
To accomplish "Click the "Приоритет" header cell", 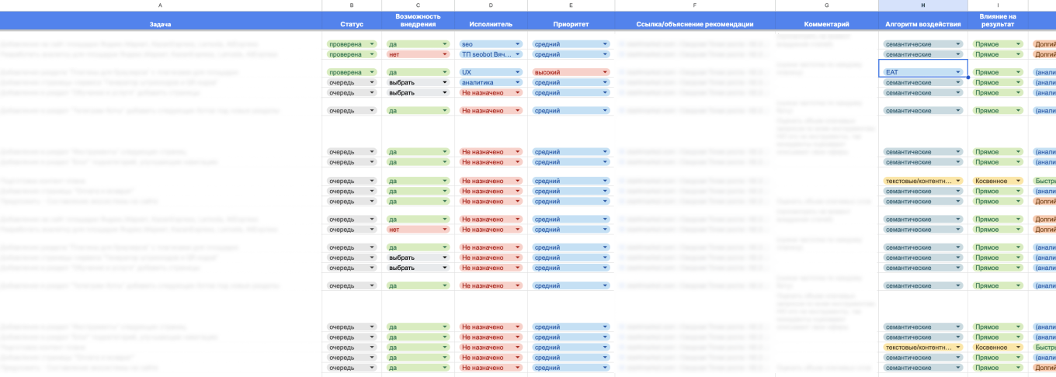I will (x=571, y=24).
